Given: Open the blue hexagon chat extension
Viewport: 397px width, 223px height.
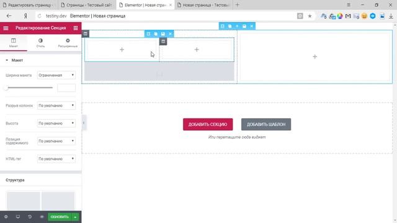Looking at the screenshot, I should coord(373,16).
